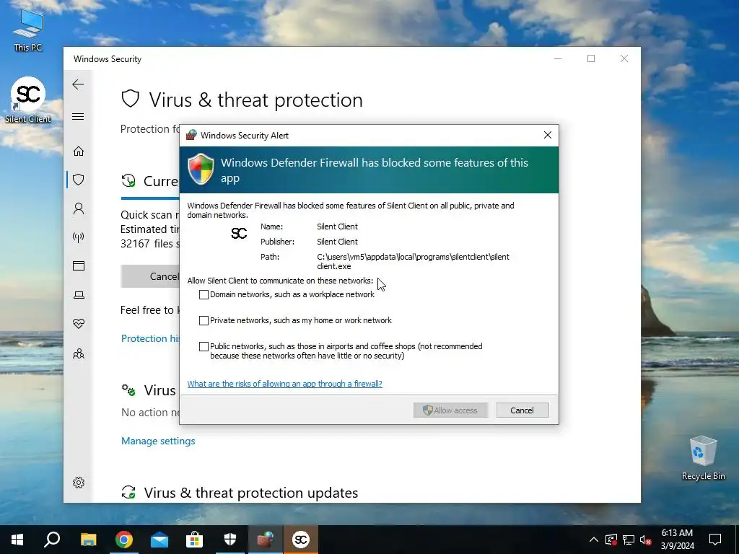Close the Windows Security Alert dialog

547,135
